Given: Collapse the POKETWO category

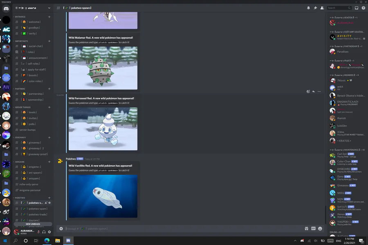Looking at the screenshot, I should (x=20, y=198).
